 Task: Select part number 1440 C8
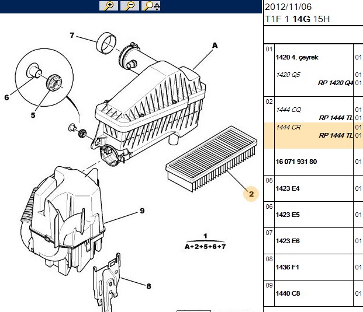coord(288,293)
